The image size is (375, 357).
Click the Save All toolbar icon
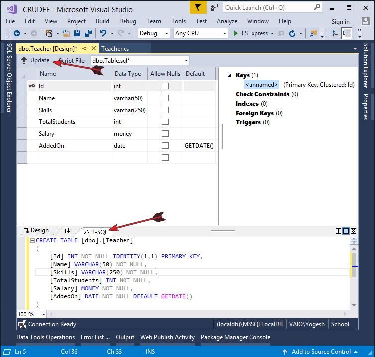click(88, 33)
